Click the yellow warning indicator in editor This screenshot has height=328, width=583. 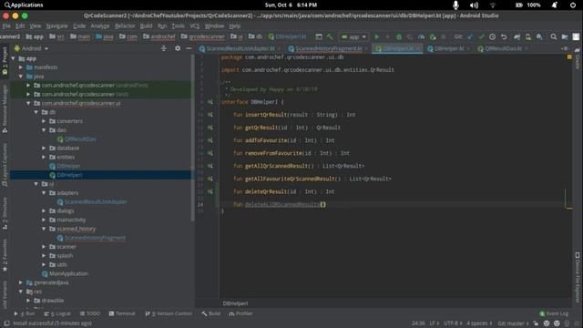tap(569, 56)
